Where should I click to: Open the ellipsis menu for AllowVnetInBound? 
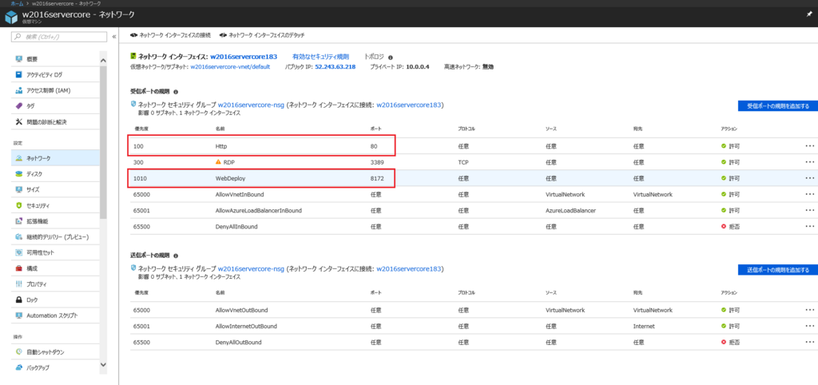point(810,195)
